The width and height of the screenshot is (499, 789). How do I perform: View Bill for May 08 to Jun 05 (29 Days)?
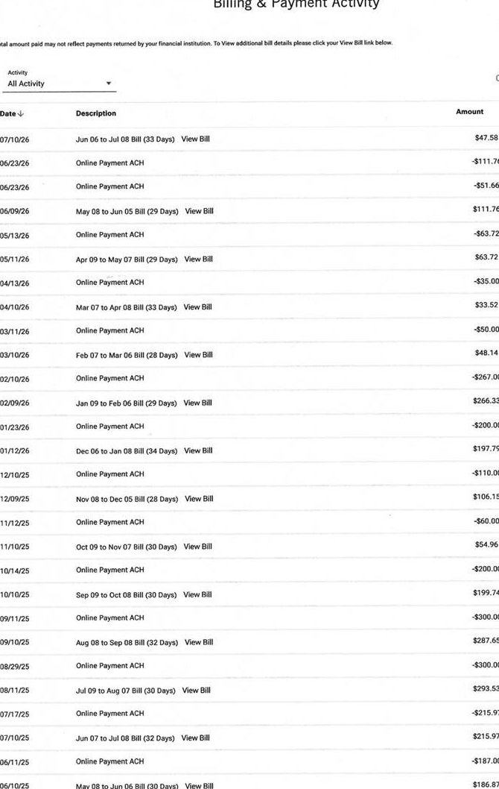(199, 211)
